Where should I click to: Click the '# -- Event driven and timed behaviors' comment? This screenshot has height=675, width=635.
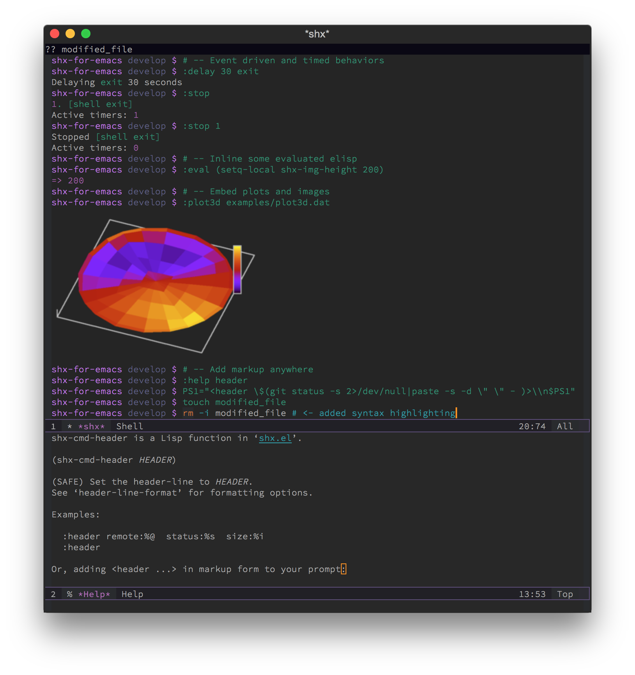[284, 60]
